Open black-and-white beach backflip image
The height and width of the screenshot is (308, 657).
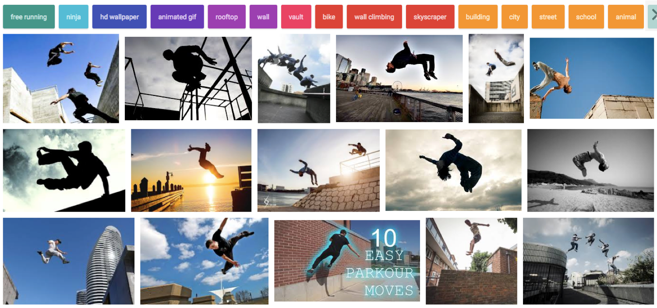click(x=590, y=170)
